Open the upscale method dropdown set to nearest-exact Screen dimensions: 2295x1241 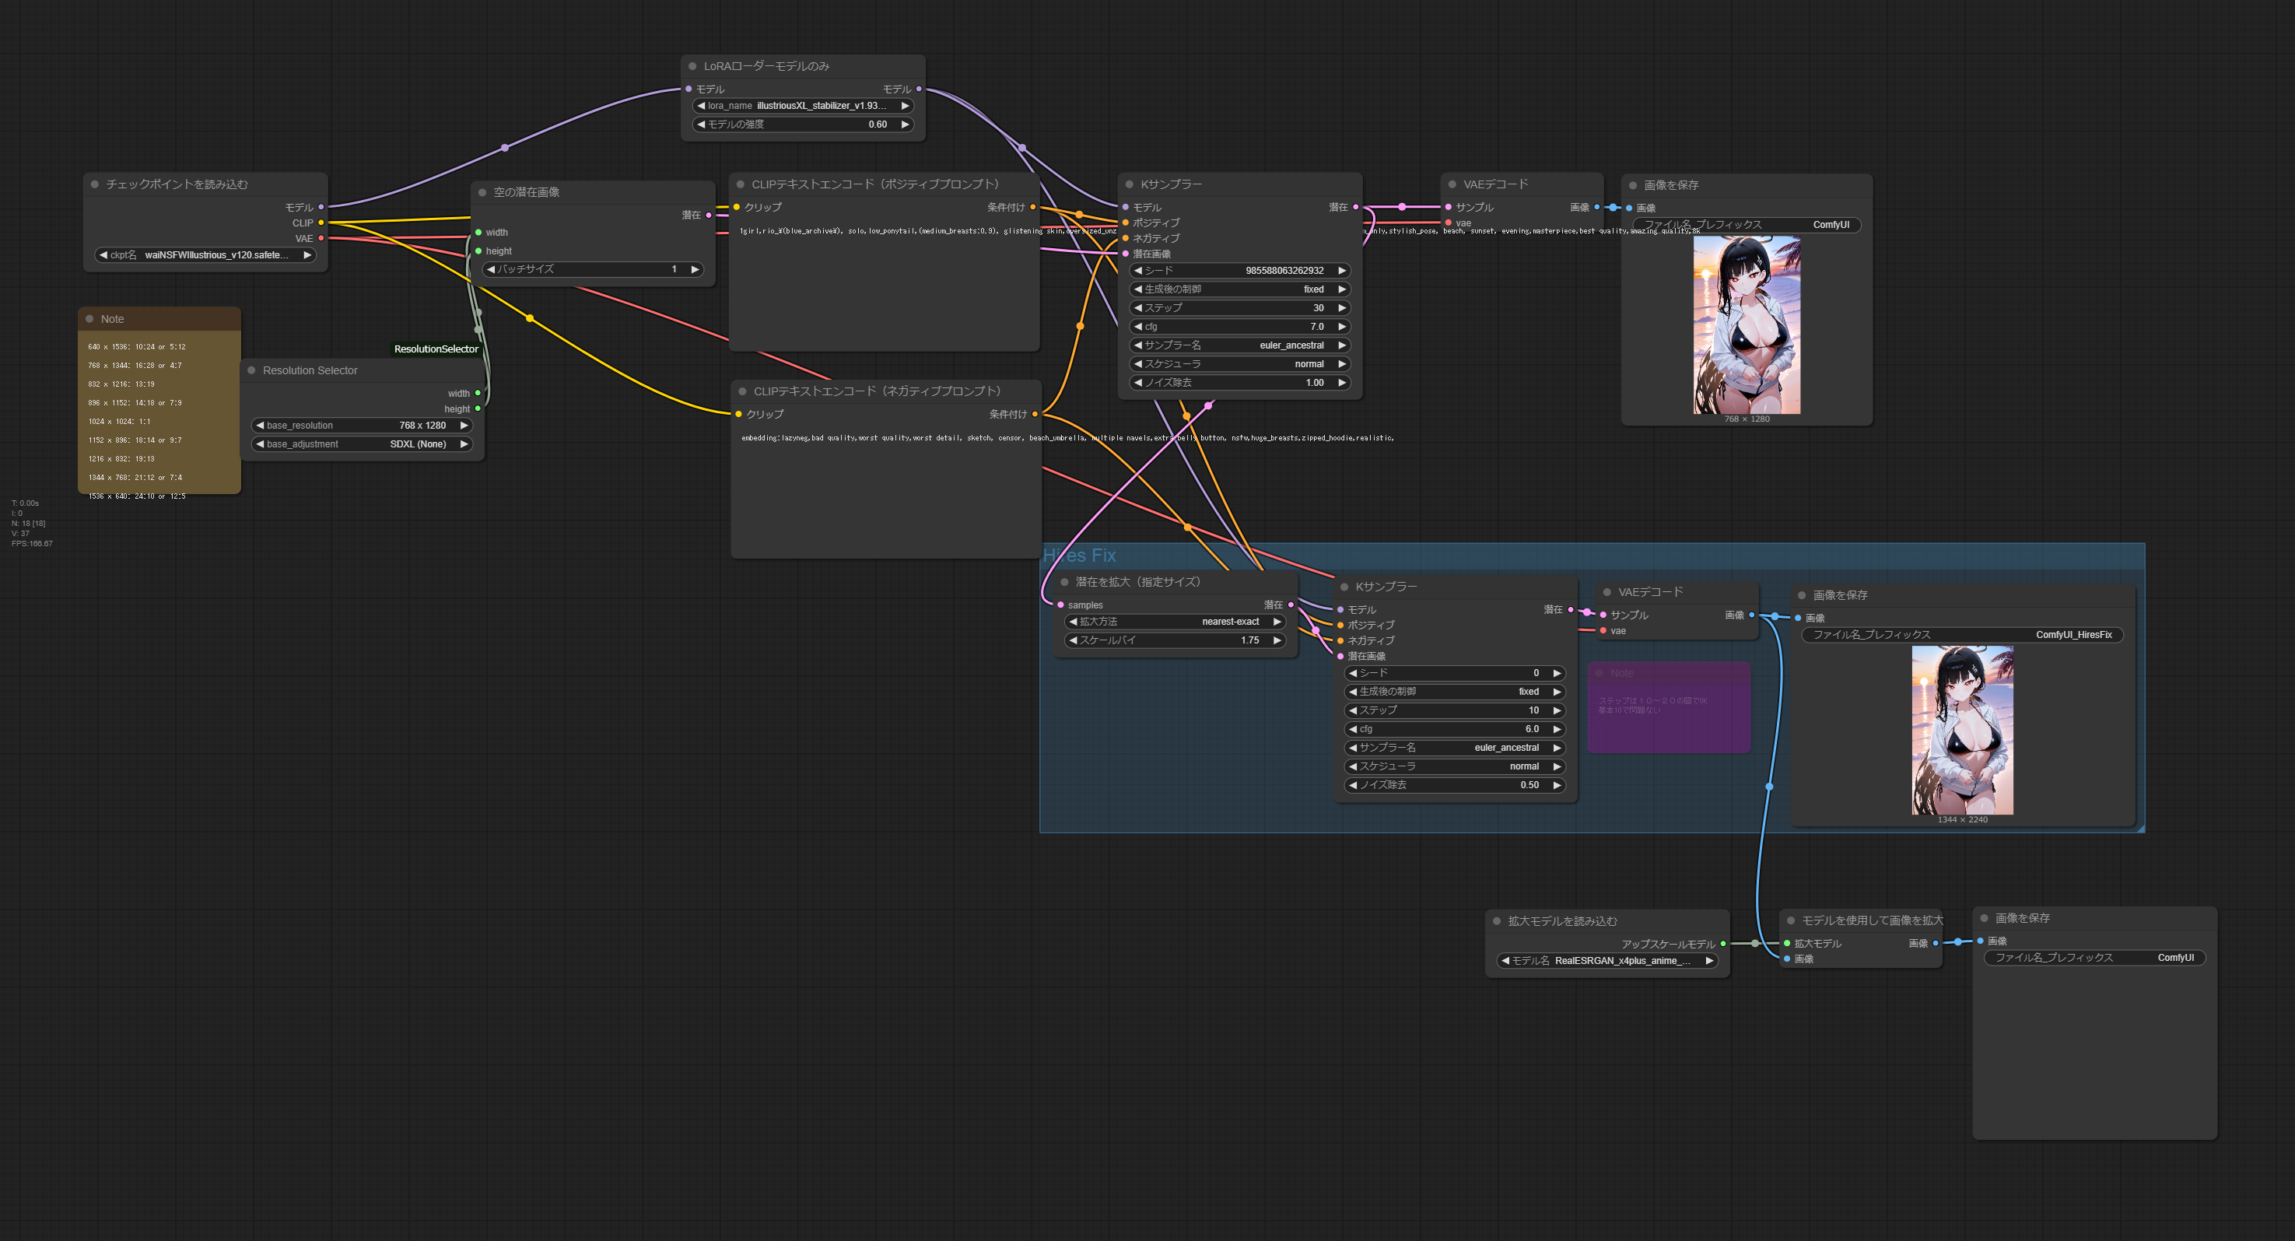1176,622
